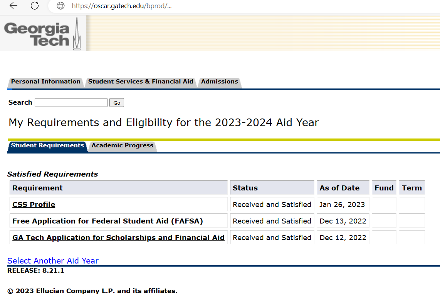Screen dimensions: 440x302
Task: Click into the Search text field
Action: 71,103
